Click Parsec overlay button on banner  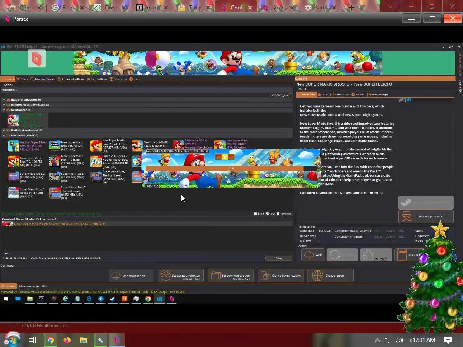click(x=37, y=58)
